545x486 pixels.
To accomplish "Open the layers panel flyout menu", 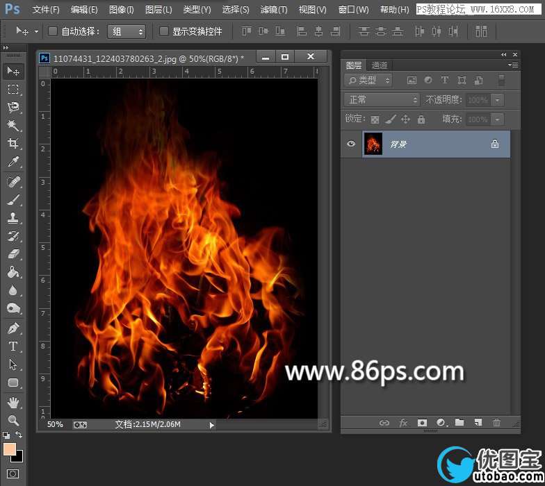I will (513, 65).
